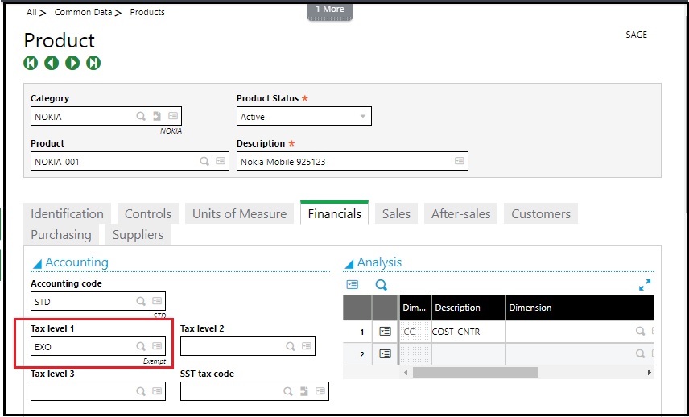
Task: Click the SAGE user label
Action: tap(636, 35)
